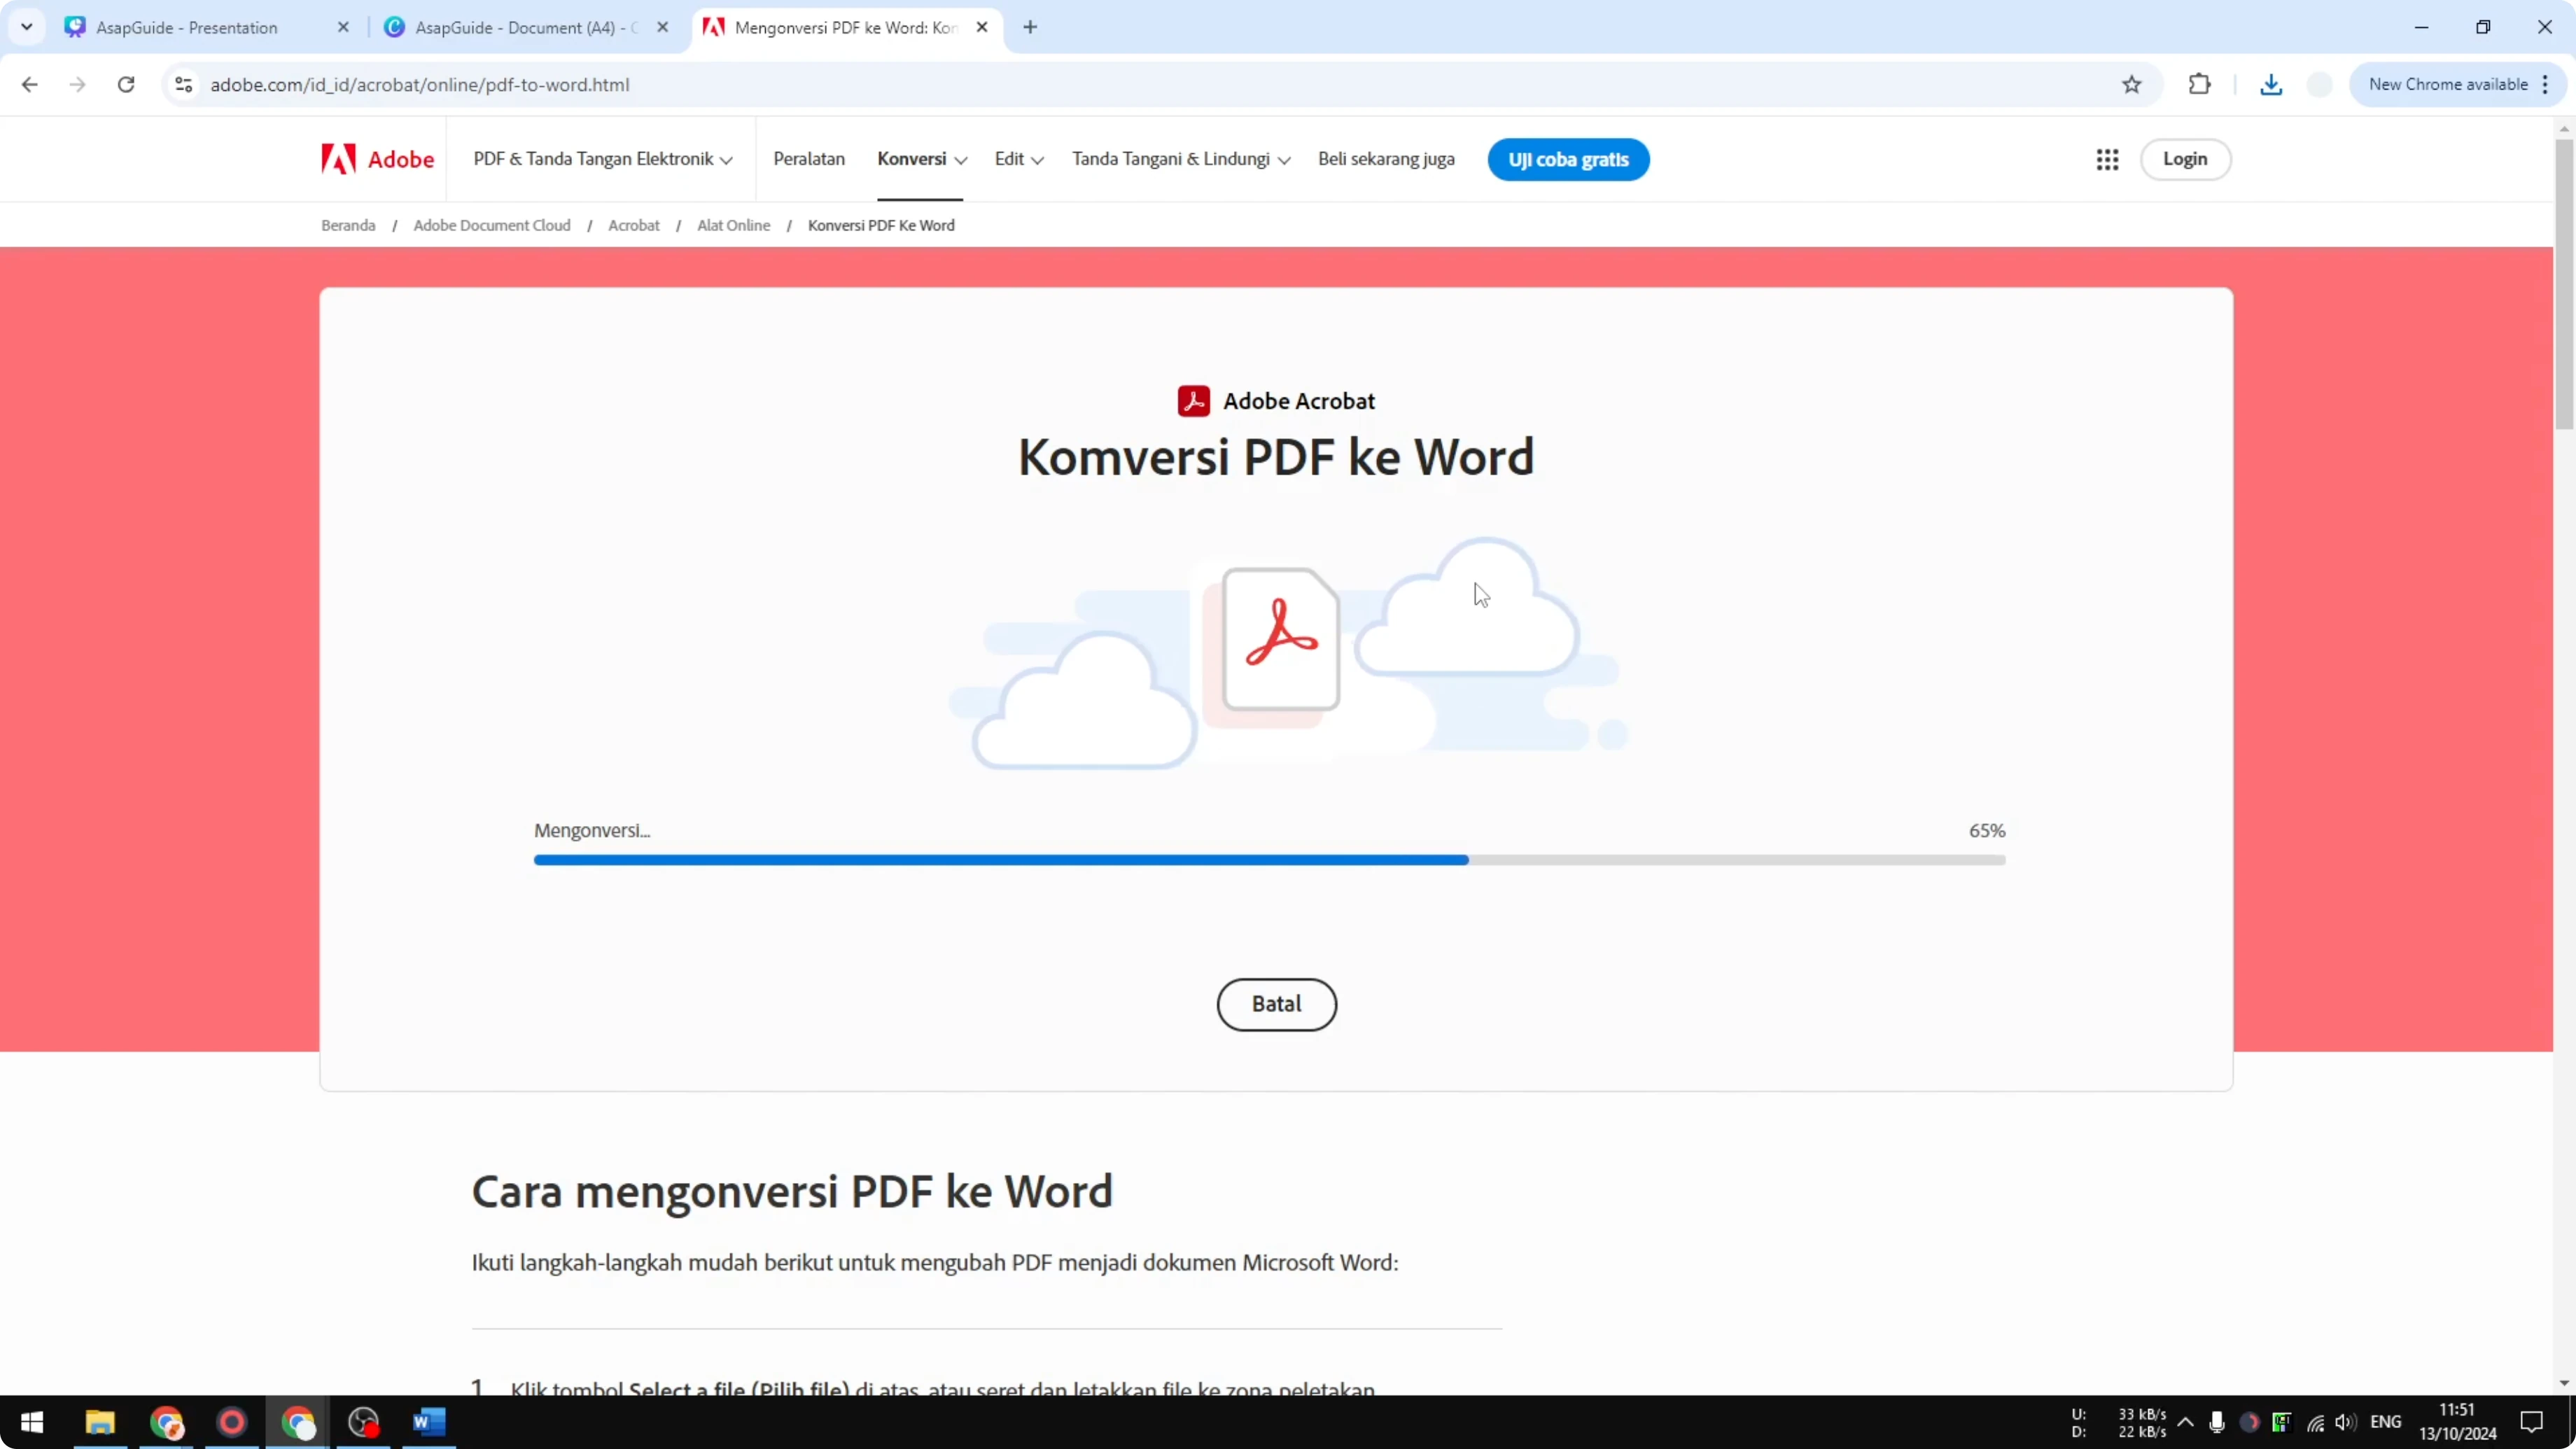Click the speaker icon in system tray

2347,1423
